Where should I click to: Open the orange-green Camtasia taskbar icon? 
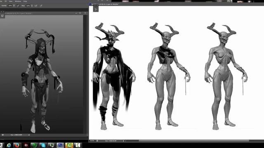[69, 145]
